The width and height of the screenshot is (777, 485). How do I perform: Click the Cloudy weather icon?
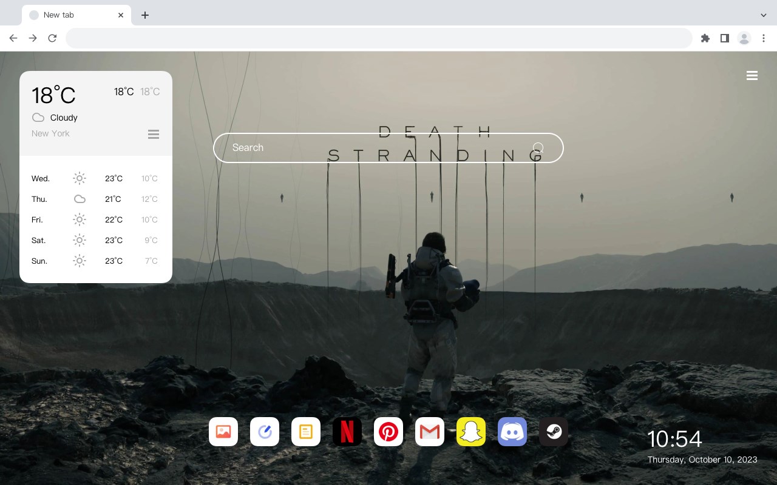pyautogui.click(x=38, y=118)
